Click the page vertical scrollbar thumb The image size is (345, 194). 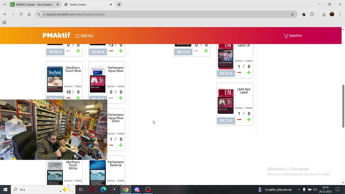(343, 106)
